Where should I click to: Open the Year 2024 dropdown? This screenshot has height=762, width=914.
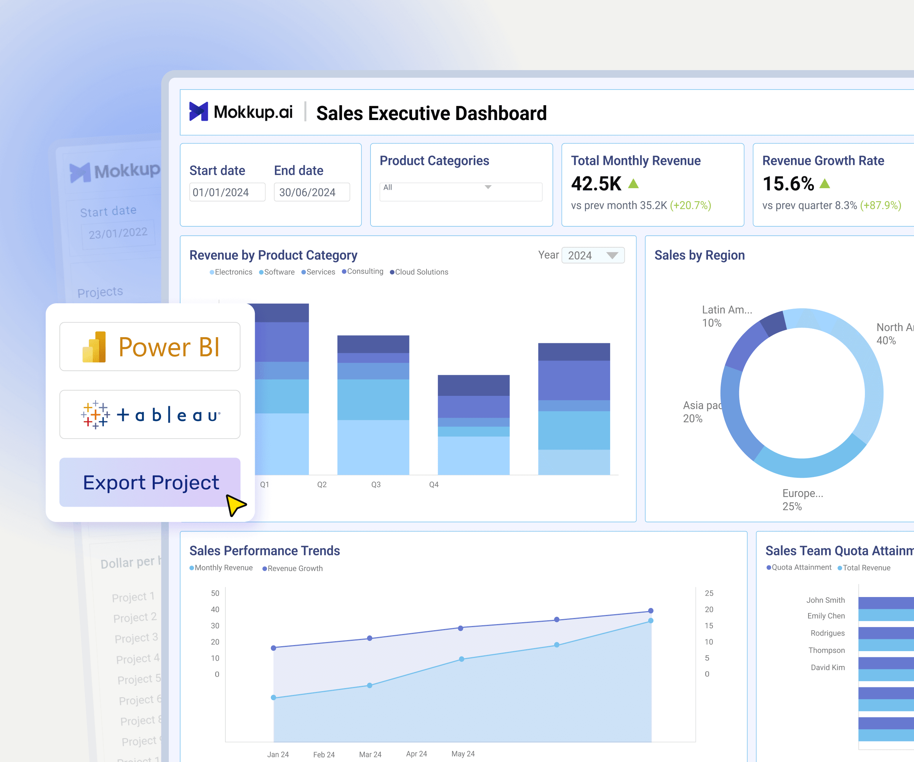coord(593,255)
